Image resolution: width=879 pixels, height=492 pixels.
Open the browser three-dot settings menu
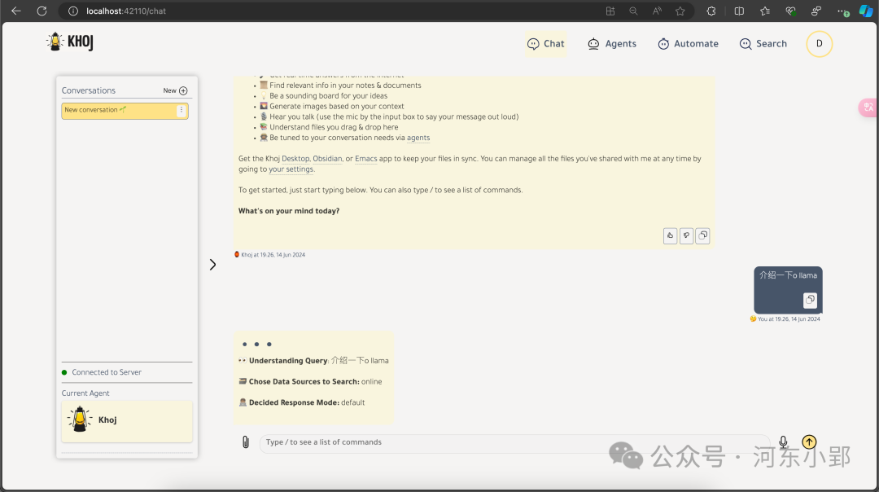(x=842, y=11)
